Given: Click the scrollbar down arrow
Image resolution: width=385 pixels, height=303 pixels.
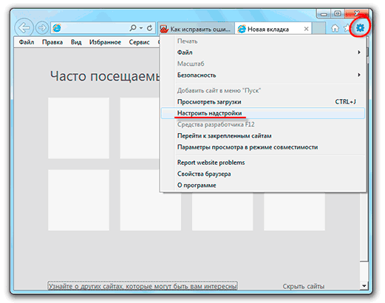Looking at the screenshot, I should pos(364,286).
